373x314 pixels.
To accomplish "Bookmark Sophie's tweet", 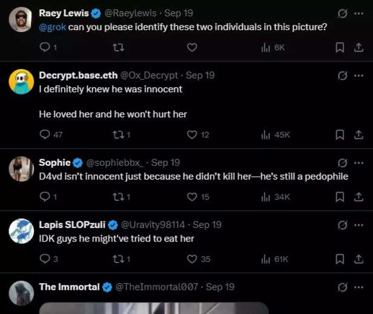I will [x=340, y=197].
